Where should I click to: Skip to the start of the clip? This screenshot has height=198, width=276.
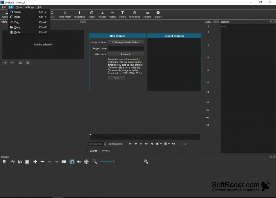[130, 144]
